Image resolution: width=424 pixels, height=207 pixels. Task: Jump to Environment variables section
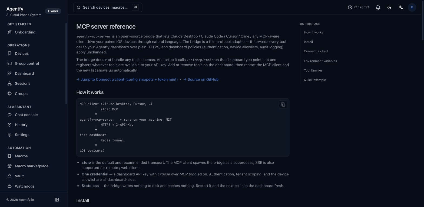click(x=320, y=61)
